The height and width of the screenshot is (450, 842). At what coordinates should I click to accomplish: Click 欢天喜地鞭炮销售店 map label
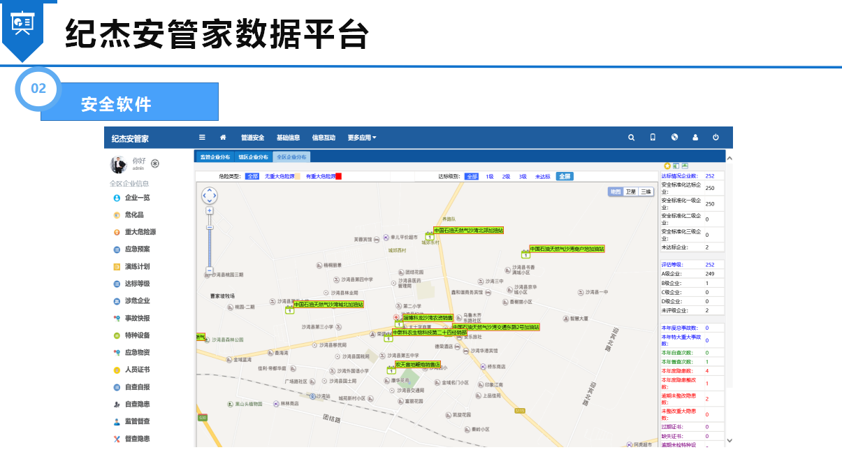point(418,364)
